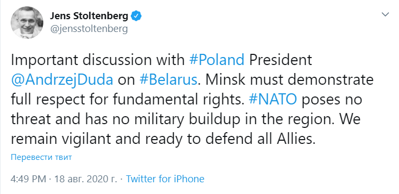Visit the @AndrzejDuda mention
The width and height of the screenshot is (399, 194).
[62, 80]
